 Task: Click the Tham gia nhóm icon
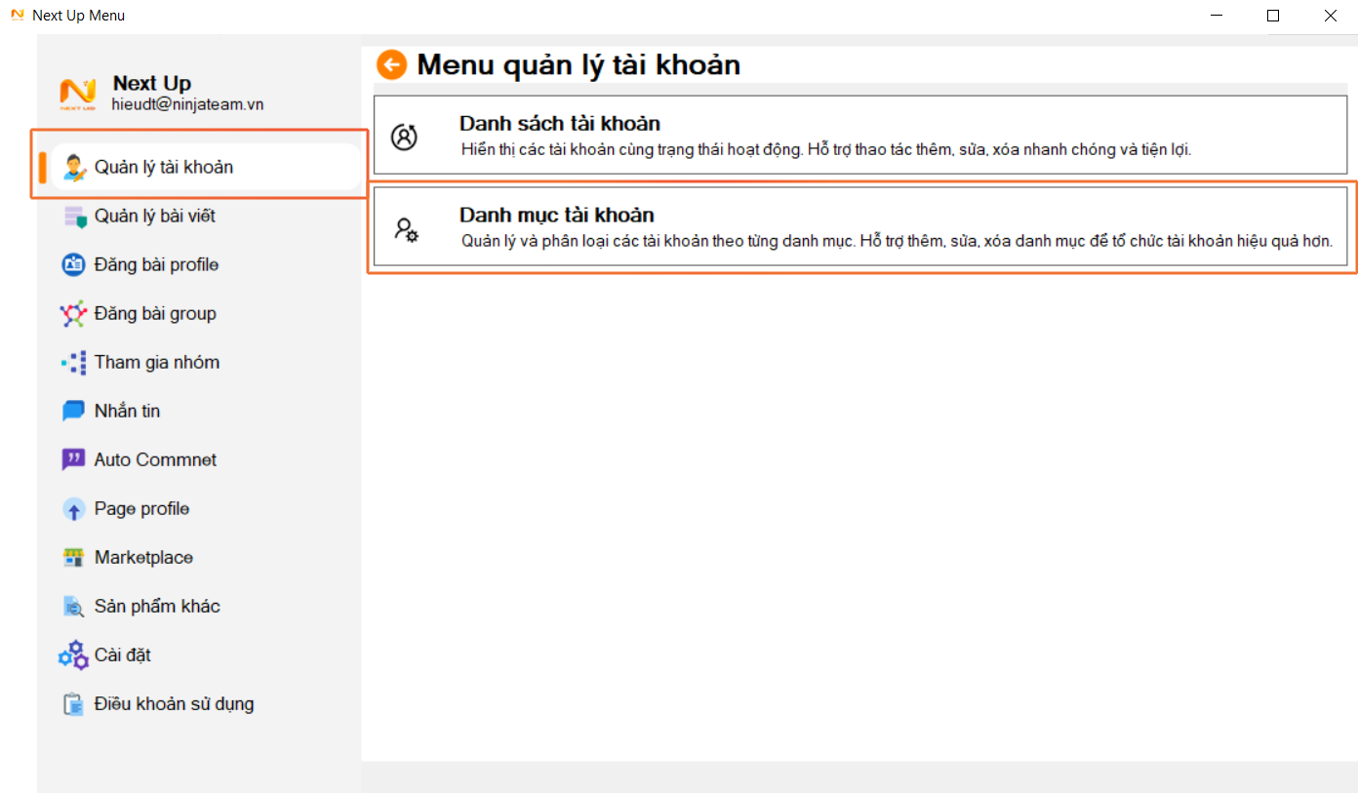[x=74, y=363]
